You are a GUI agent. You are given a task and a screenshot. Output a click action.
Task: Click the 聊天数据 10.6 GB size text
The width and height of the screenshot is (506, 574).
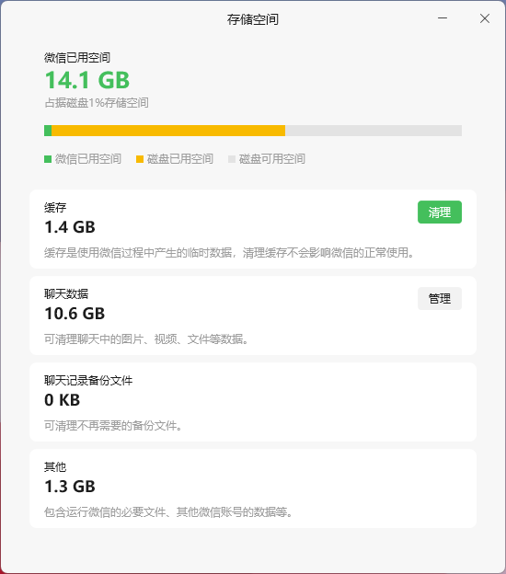coord(75,314)
